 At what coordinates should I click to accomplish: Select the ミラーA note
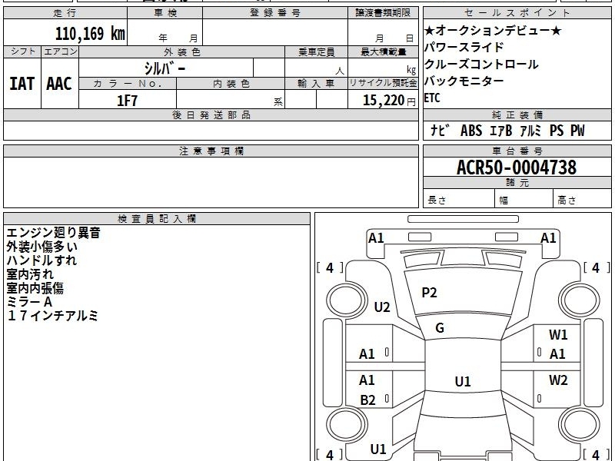29,302
